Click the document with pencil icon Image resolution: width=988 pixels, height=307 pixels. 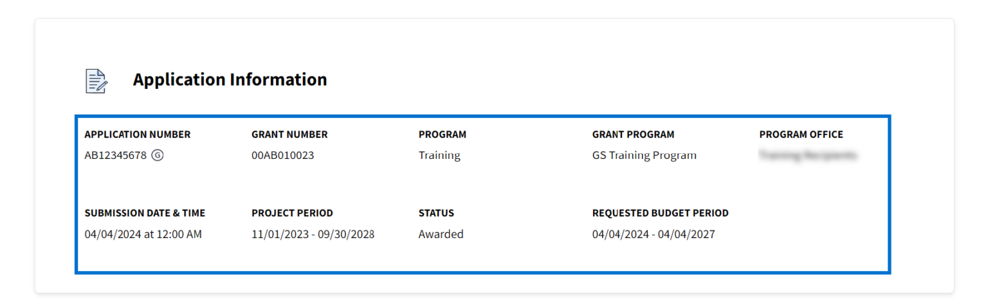coord(96,80)
